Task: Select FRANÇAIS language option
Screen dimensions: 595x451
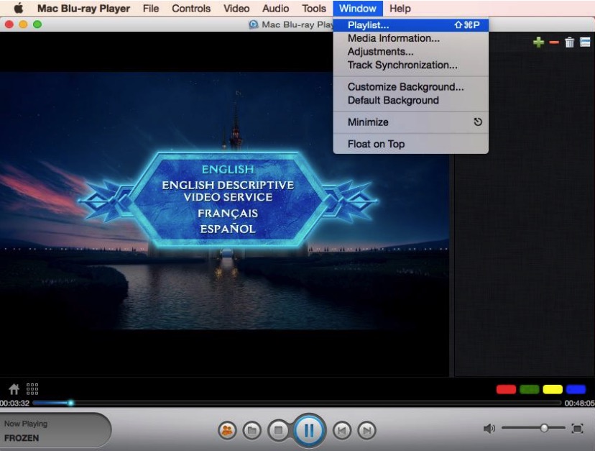Action: tap(228, 213)
